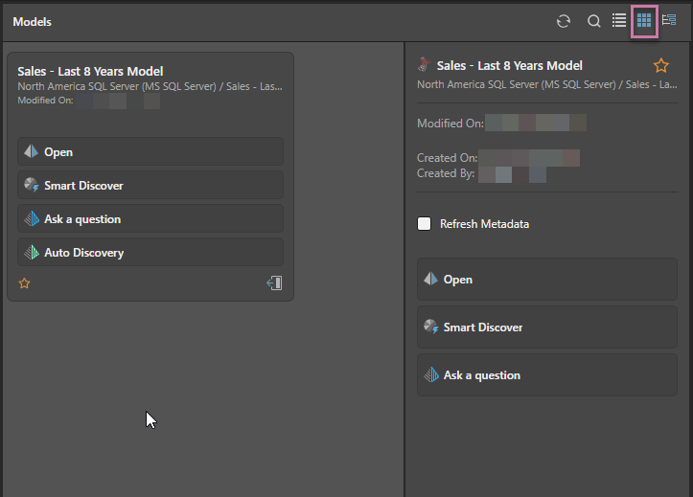Select the Sales - Last 8 Years Model card title
Image resolution: width=693 pixels, height=497 pixels.
[x=90, y=71]
